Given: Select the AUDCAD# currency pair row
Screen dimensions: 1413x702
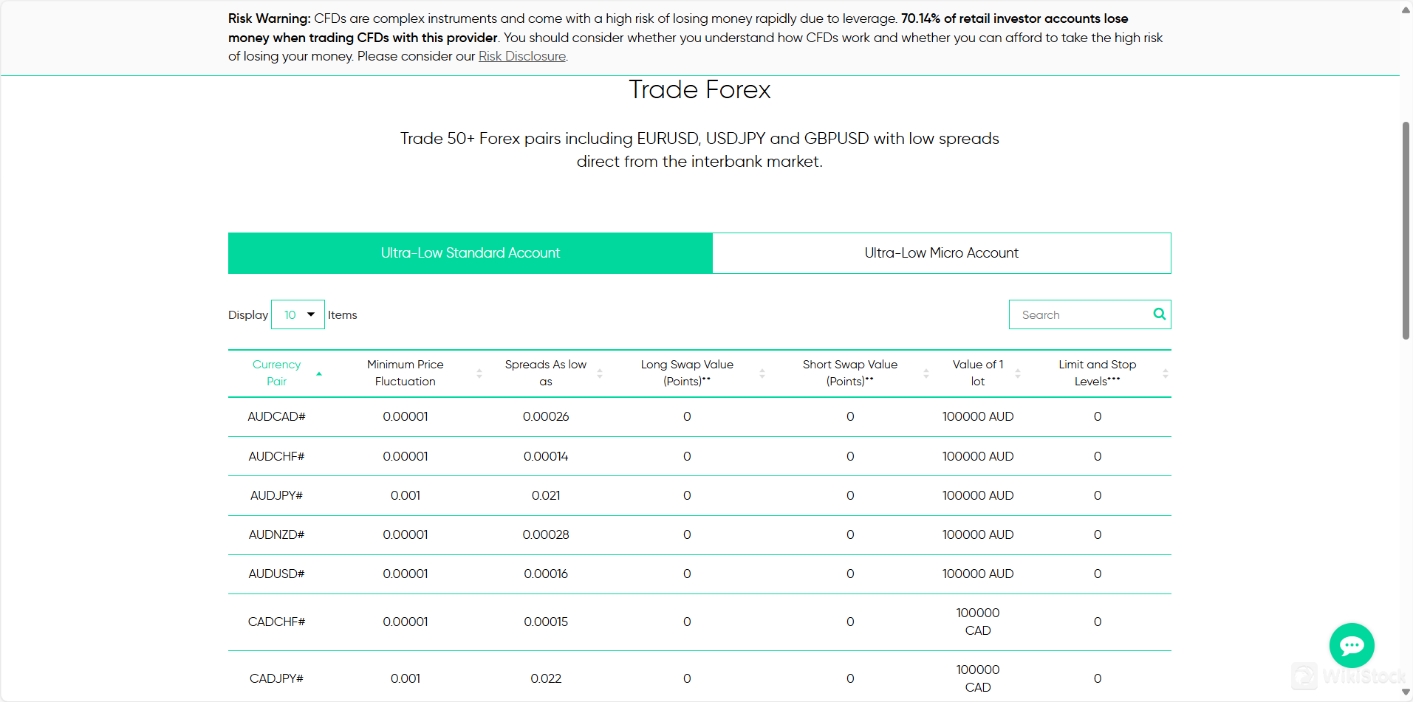Looking at the screenshot, I should click(276, 416).
